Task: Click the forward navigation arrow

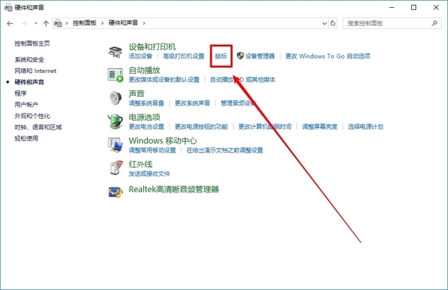Action: (25, 23)
